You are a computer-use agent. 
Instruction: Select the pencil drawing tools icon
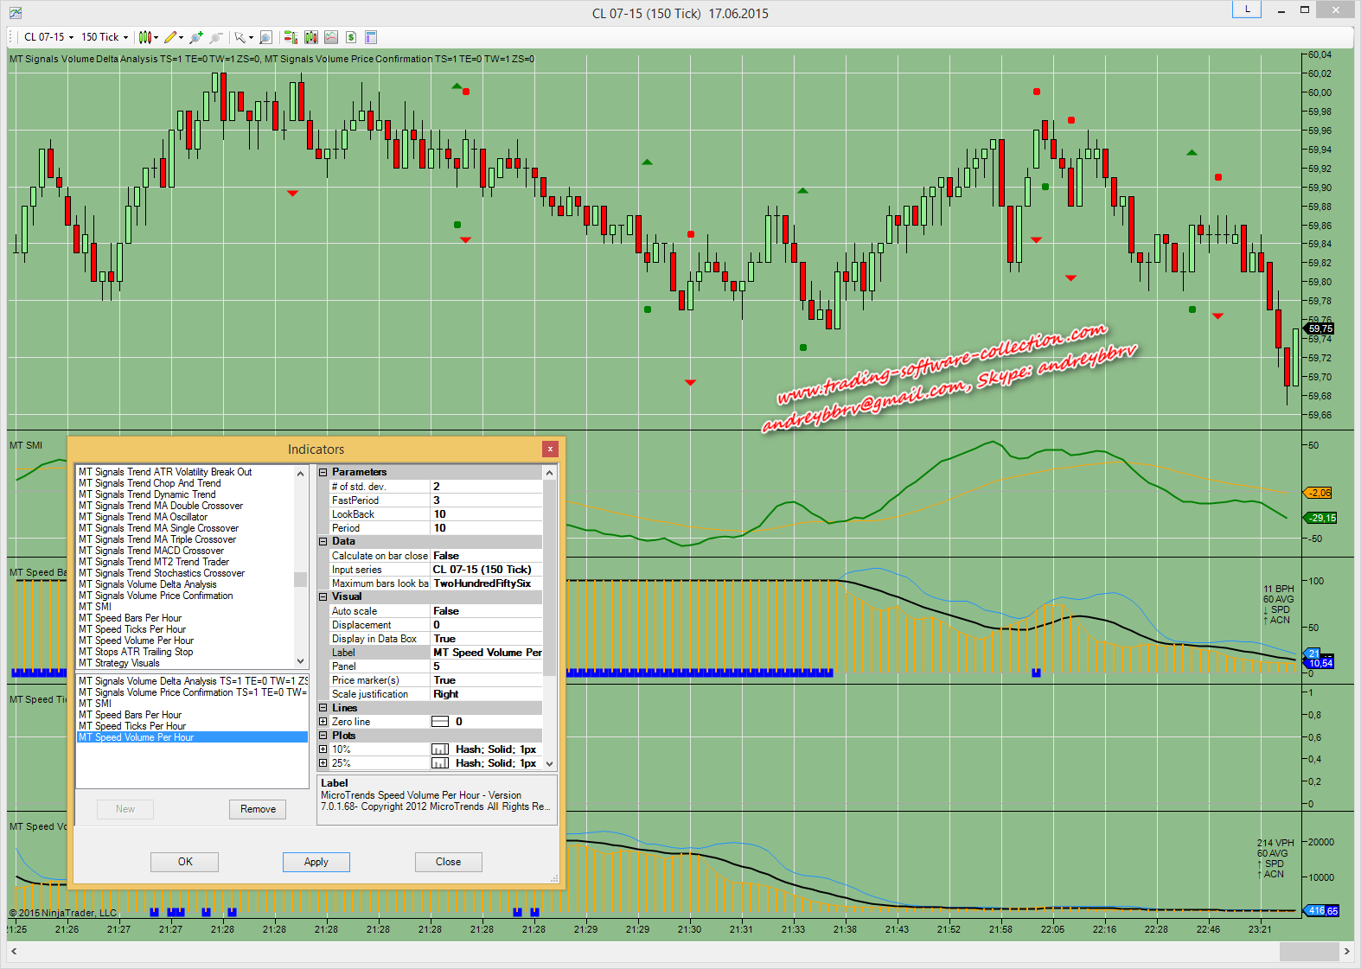point(170,37)
